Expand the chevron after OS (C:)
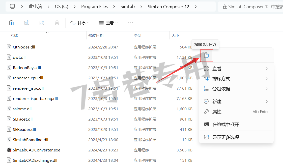 pyautogui.click(x=75, y=7)
